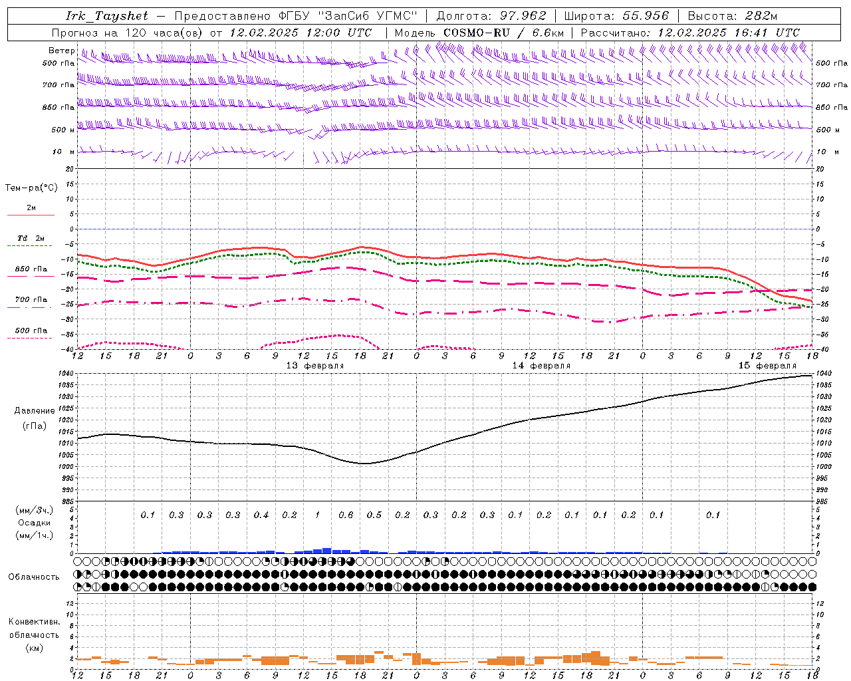Click the Тем-ра(°C) temperature panel label
Screen dimensions: 851x681
tap(31, 188)
